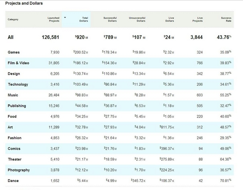Select the Technology category row
This screenshot has height=190, width=243.
coord(119,84)
